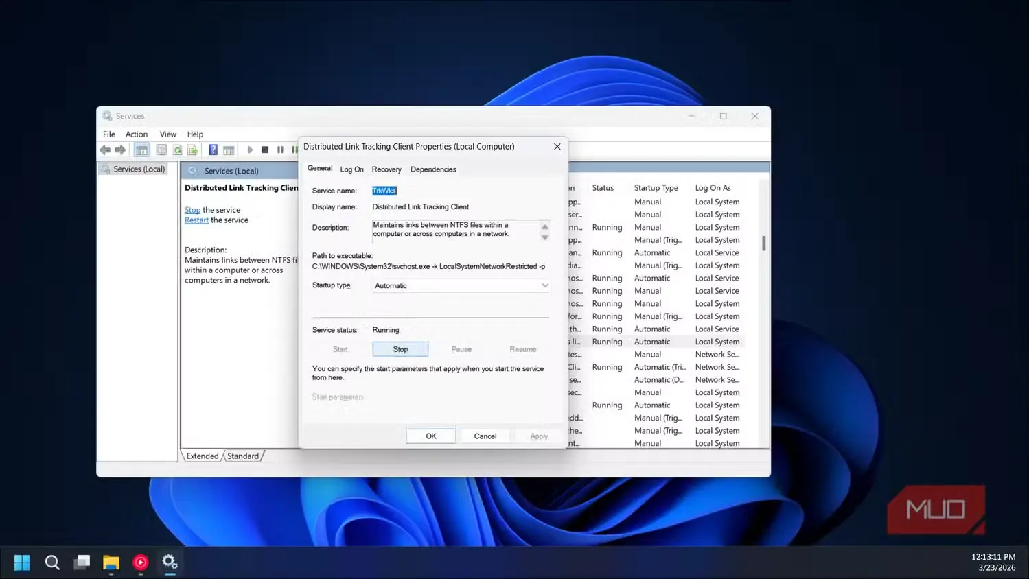The image size is (1029, 579).
Task: Click the Back arrow in Services toolbar
Action: click(105, 150)
